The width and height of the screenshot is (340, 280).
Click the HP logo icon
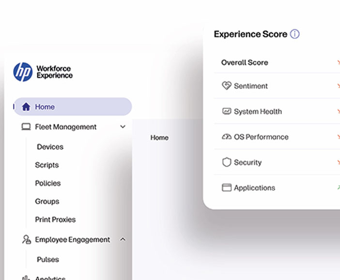23,72
